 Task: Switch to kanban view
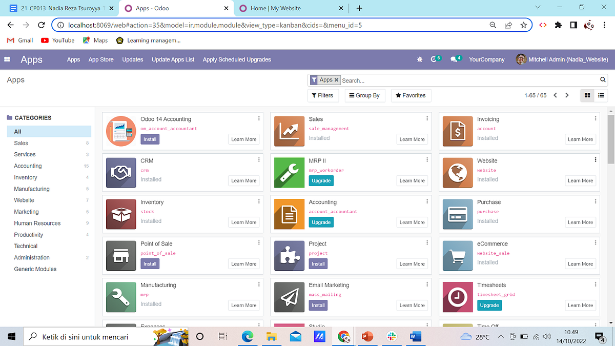587,95
